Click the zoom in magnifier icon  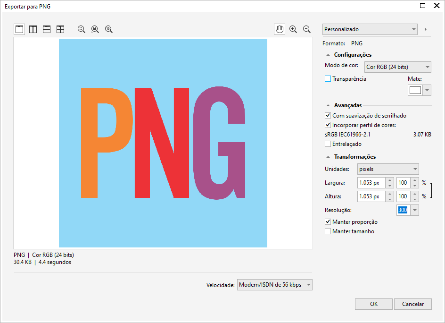293,29
